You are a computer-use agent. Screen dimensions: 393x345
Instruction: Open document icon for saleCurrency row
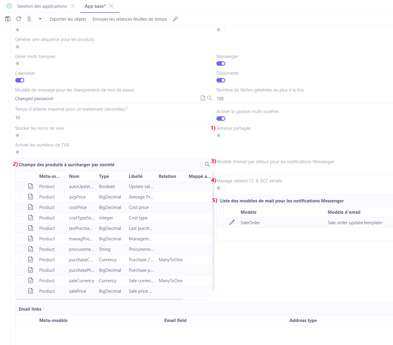[30, 280]
